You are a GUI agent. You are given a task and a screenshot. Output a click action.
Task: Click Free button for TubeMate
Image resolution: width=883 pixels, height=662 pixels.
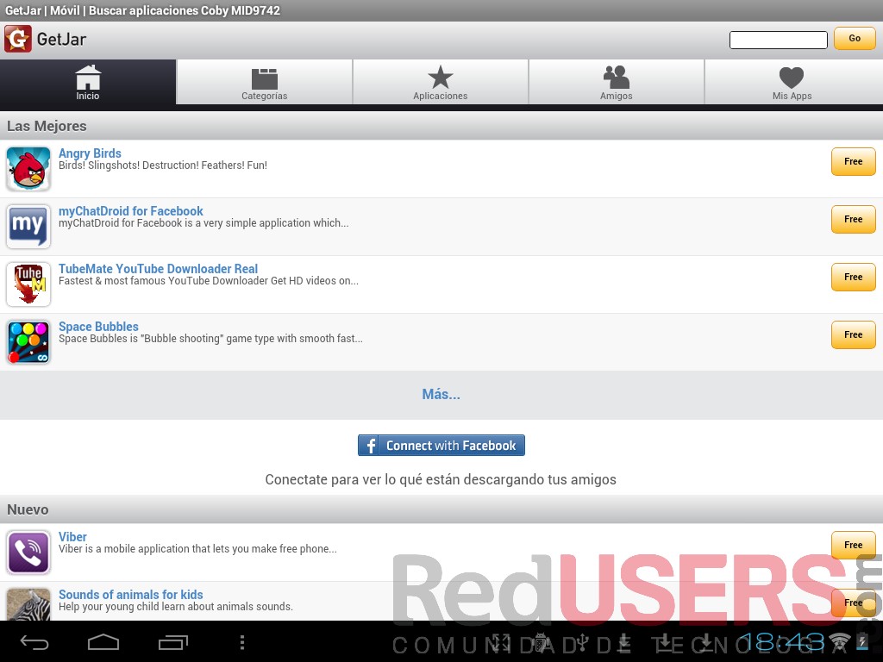point(853,277)
